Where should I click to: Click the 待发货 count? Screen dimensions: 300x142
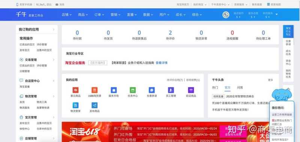[x=108, y=33]
